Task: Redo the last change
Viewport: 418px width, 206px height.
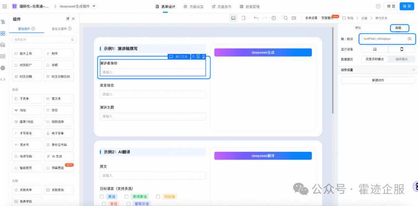Action: coord(265,18)
